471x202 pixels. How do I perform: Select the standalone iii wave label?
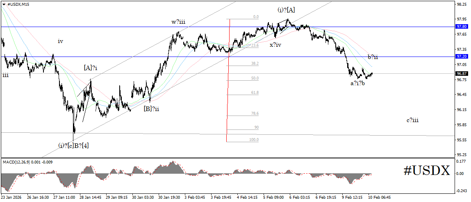point(5,75)
